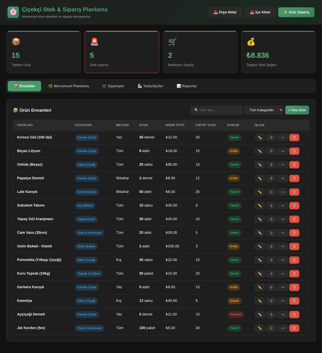Edit the Lale Karışık row via pencil icon
Viewport: 322px width, 353px height.
pyautogui.click(x=260, y=192)
